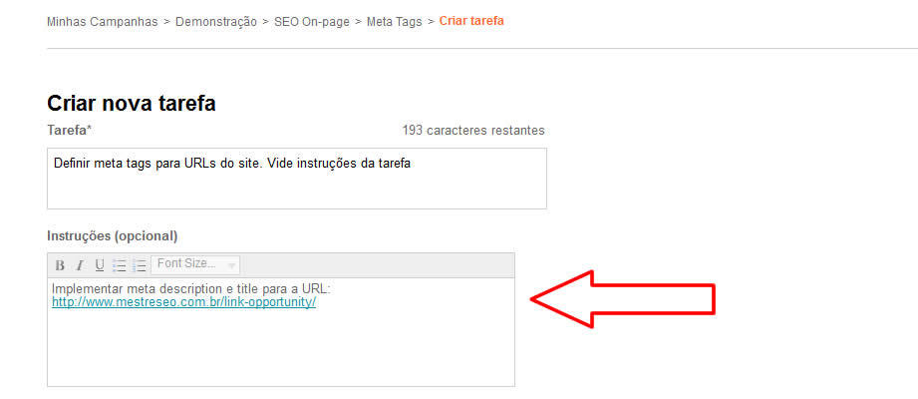Click the 'Implementar meta description' text line

tap(191, 289)
